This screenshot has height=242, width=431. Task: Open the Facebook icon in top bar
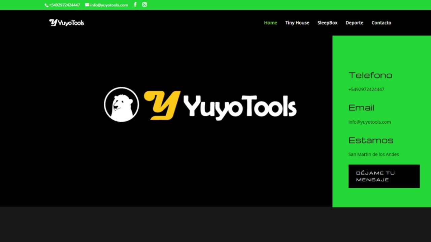click(135, 4)
